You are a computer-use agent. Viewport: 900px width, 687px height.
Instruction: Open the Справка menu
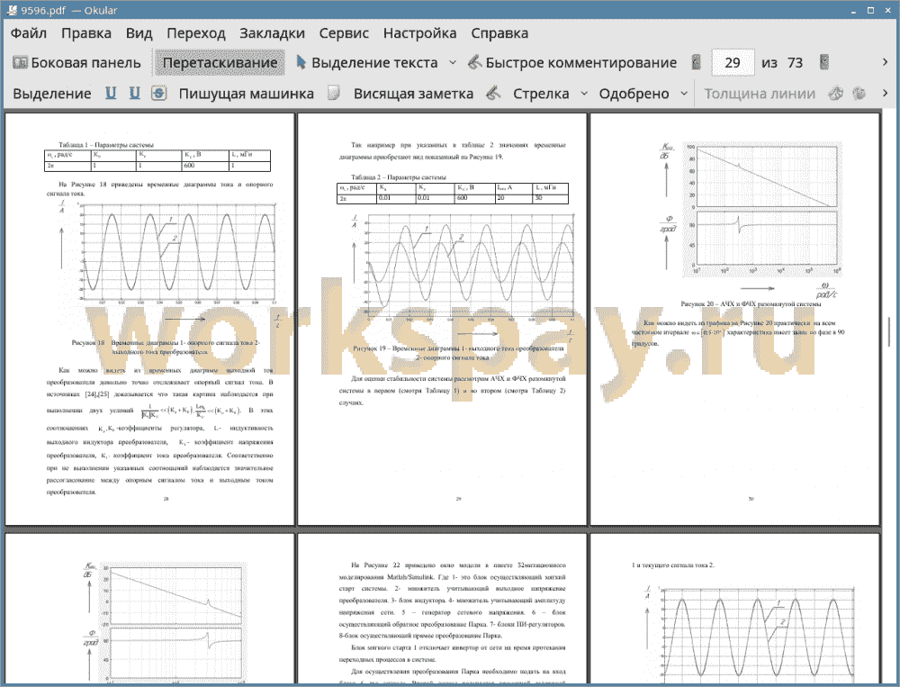pos(499,33)
